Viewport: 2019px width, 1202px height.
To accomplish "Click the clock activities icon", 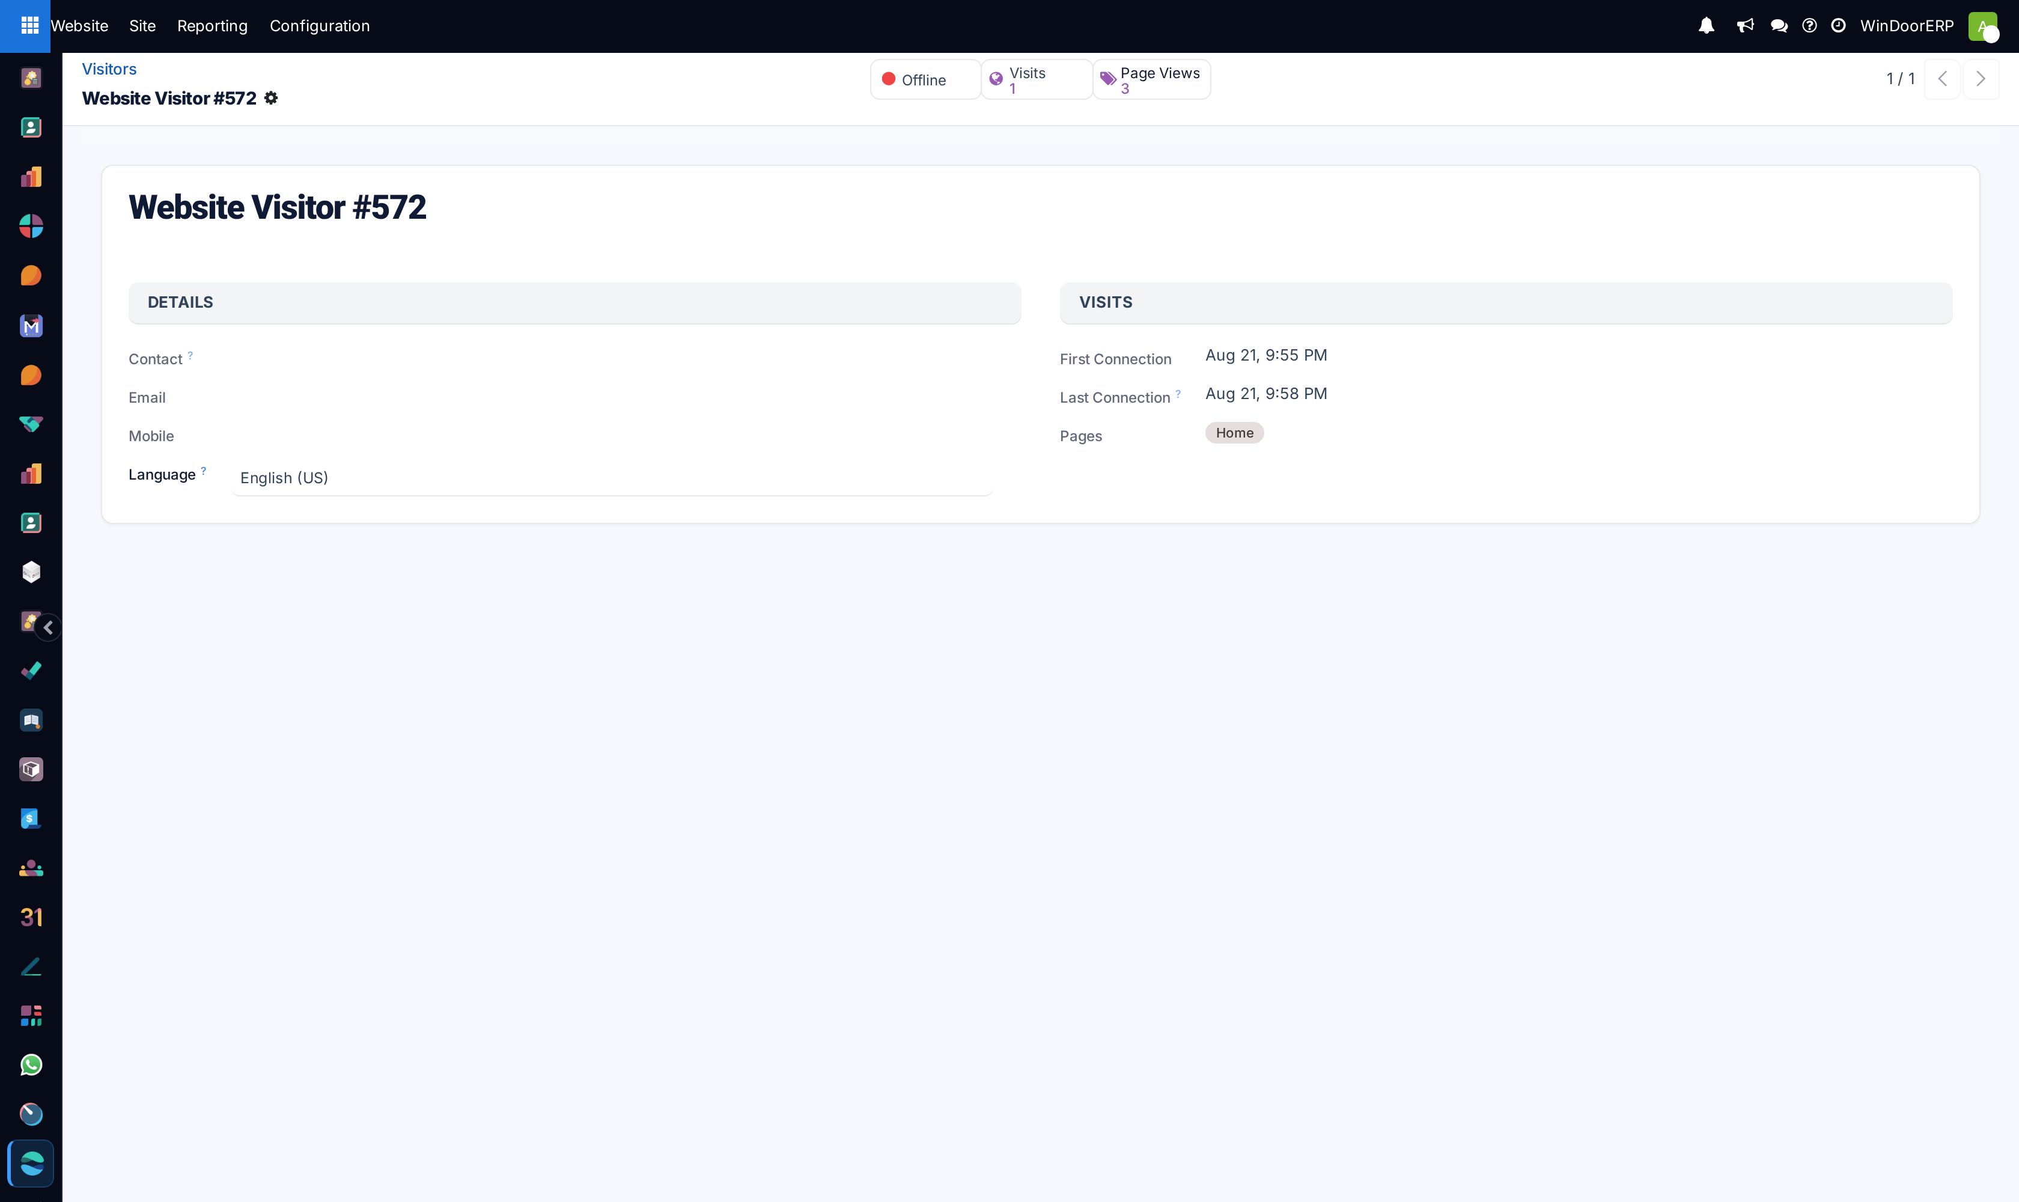I will pos(1838,26).
